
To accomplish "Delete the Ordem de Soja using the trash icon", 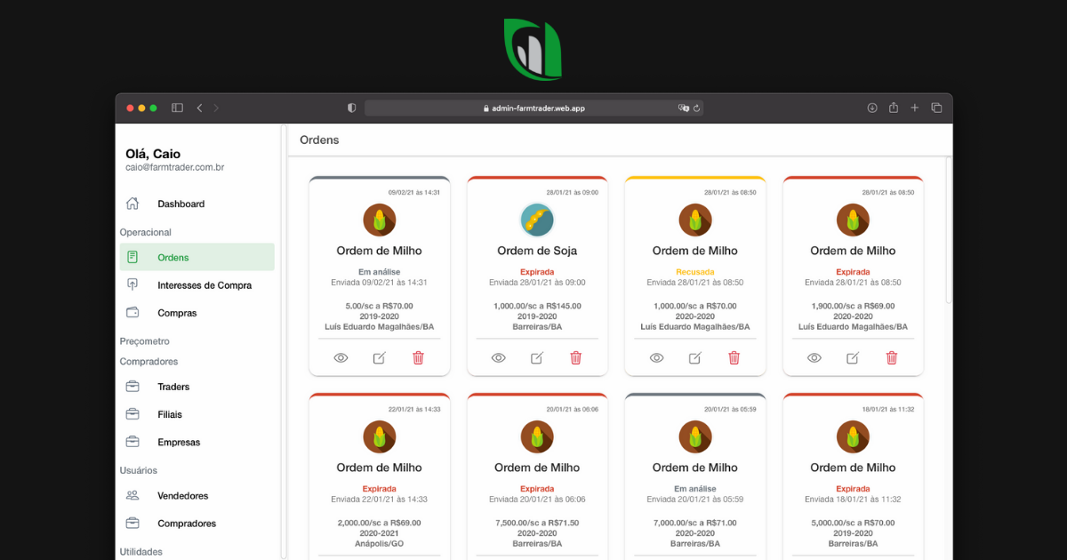I will click(575, 357).
